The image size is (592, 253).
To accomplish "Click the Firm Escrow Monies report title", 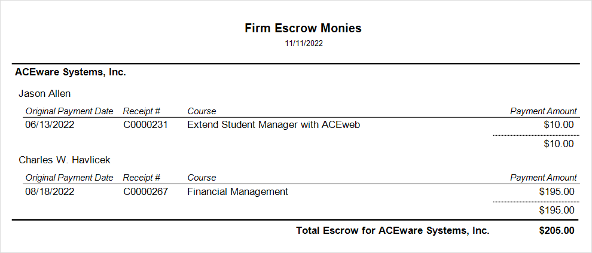I will (303, 28).
